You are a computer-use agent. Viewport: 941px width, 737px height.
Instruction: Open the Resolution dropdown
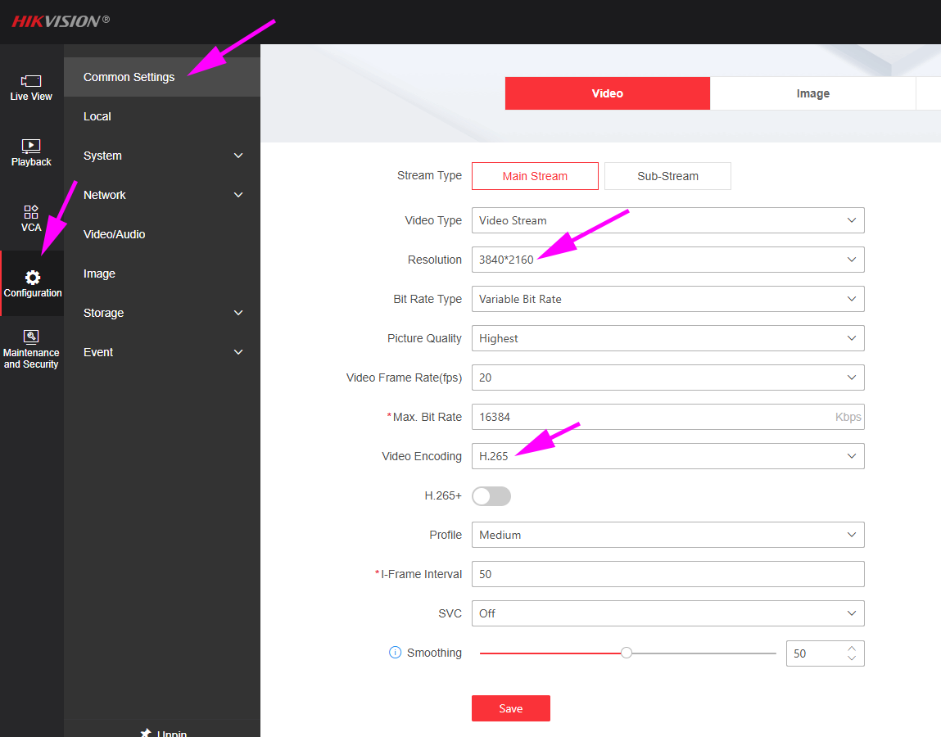(667, 260)
